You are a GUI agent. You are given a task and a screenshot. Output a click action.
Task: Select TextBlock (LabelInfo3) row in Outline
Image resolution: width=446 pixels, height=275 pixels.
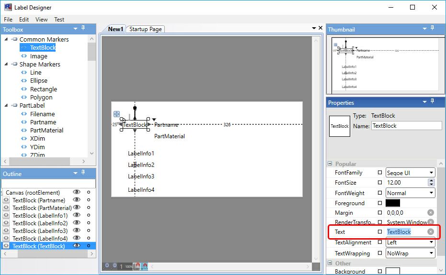[40, 231]
